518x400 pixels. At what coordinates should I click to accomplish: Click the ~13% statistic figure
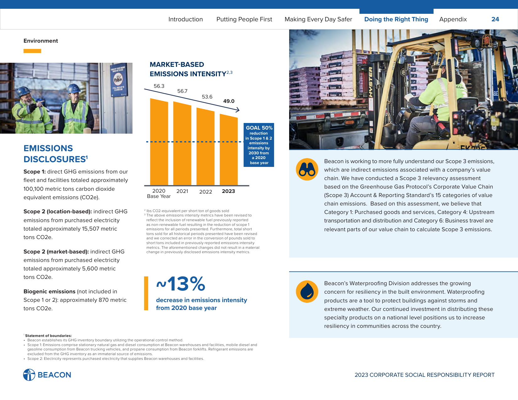tap(181, 284)
